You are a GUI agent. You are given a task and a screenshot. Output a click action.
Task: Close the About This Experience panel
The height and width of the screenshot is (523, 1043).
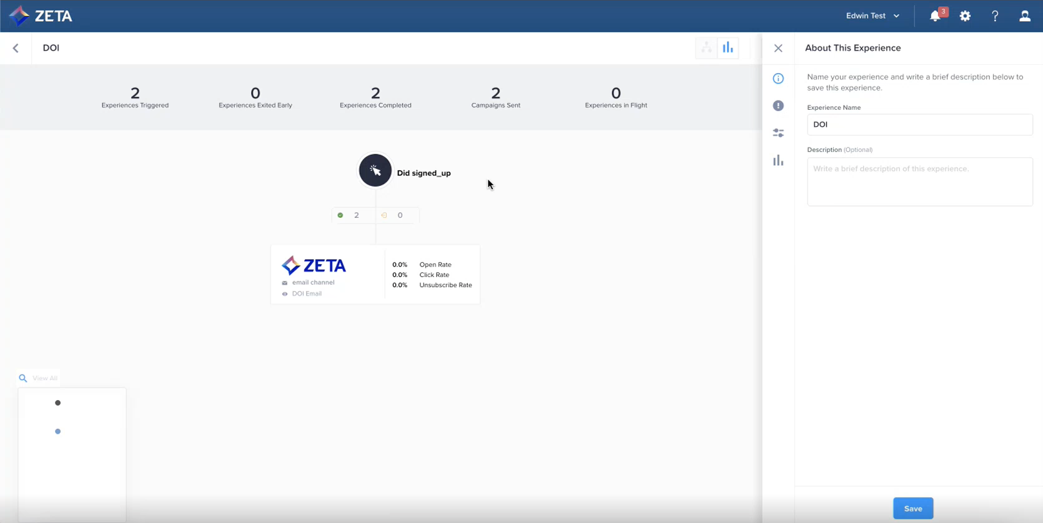pyautogui.click(x=778, y=48)
